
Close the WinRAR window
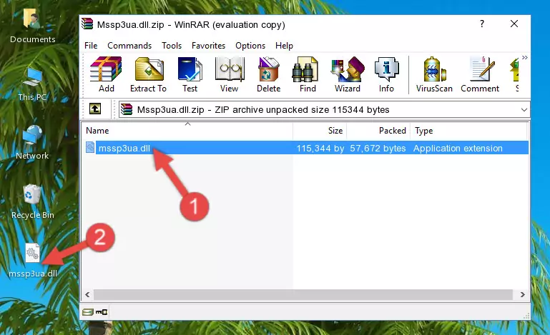point(514,24)
